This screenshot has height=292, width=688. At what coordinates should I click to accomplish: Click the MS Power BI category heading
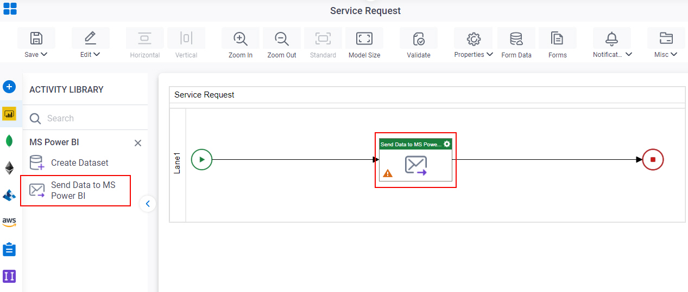click(x=54, y=142)
